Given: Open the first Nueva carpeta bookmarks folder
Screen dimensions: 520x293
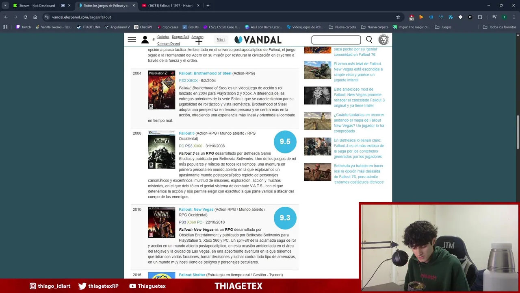Looking at the screenshot, I should coord(342,27).
